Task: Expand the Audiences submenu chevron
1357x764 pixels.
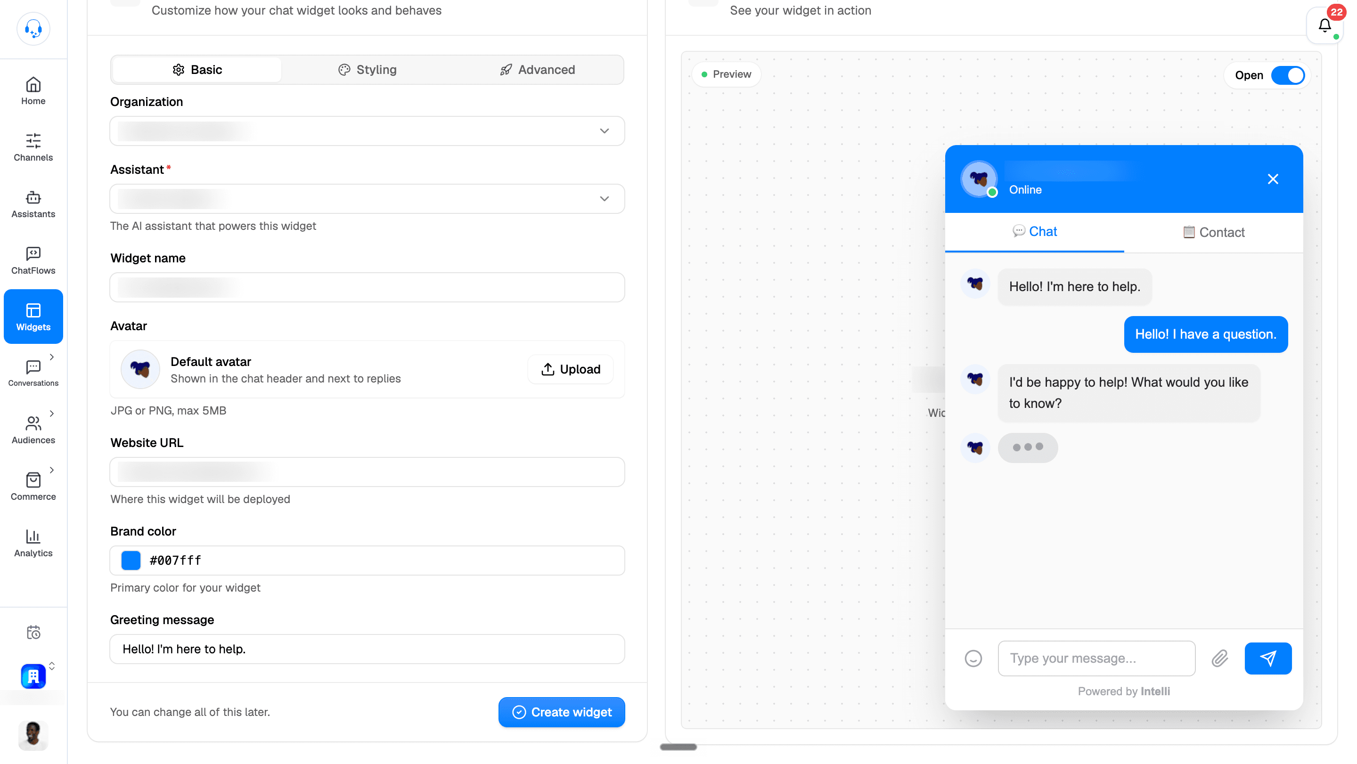Action: pyautogui.click(x=52, y=414)
